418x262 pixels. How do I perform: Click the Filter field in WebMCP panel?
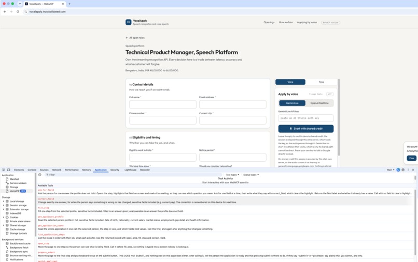133,175
